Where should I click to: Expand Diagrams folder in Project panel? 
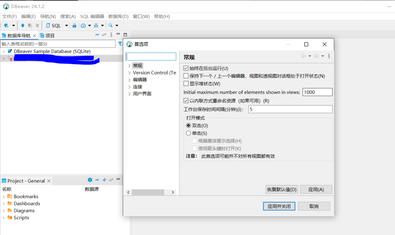(x=3, y=211)
